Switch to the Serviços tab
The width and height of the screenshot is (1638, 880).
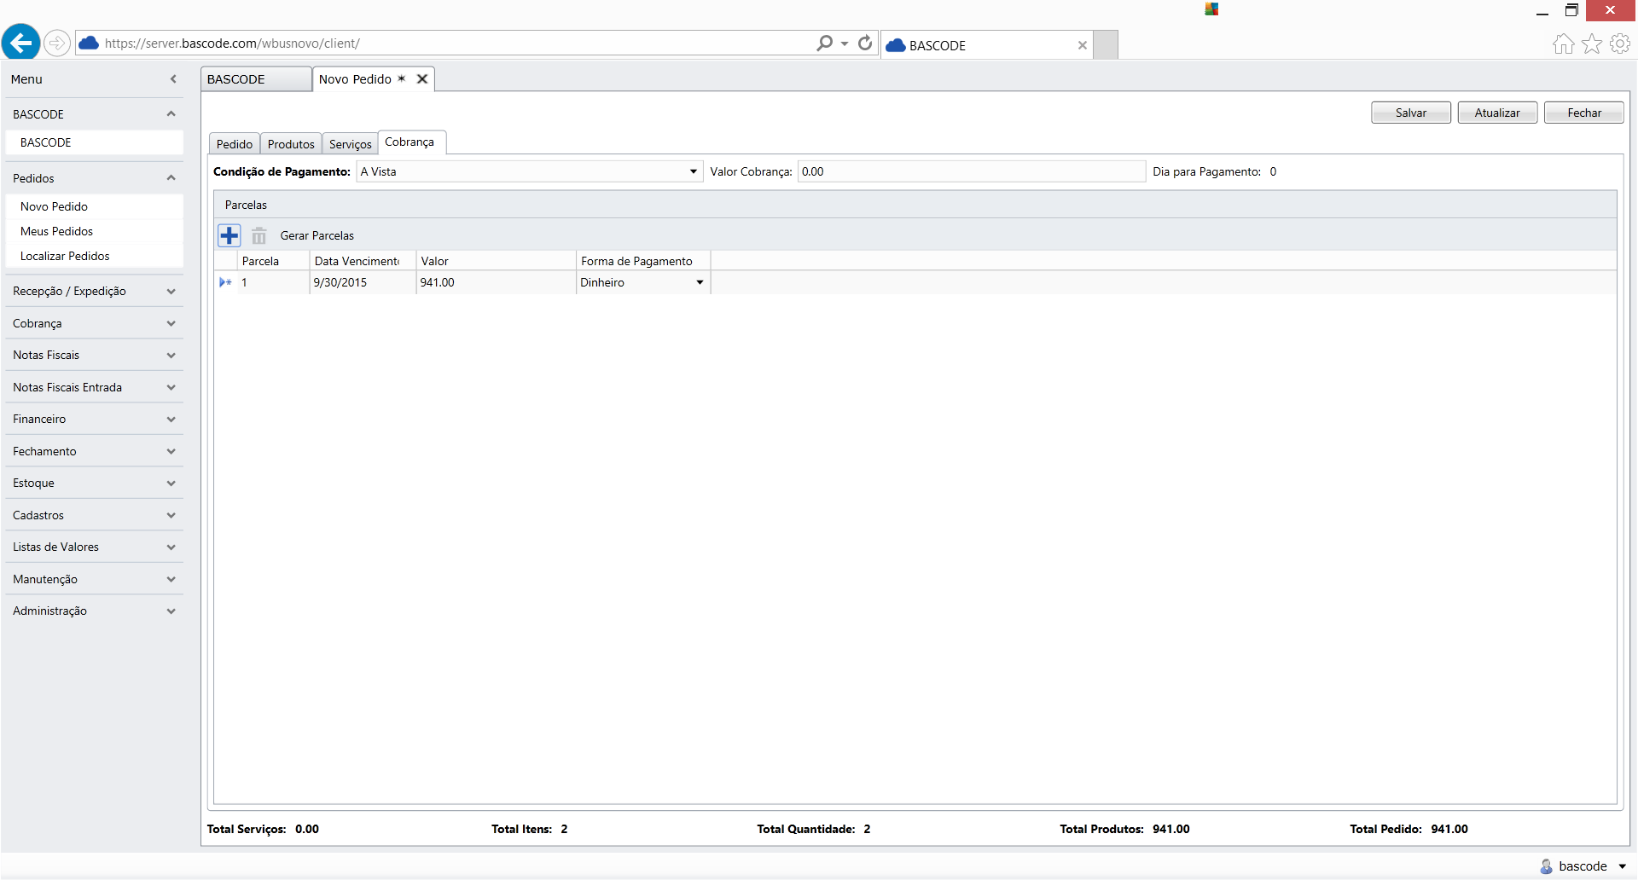350,144
